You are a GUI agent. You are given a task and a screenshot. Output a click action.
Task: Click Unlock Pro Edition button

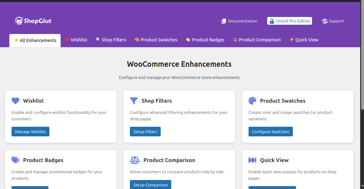(x=290, y=21)
